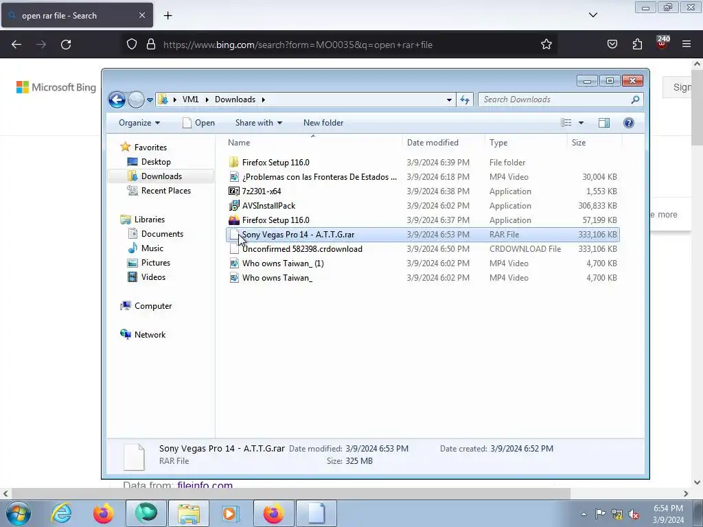Reload the Bing search page
Screen dimensions: 703x527
pos(66,45)
